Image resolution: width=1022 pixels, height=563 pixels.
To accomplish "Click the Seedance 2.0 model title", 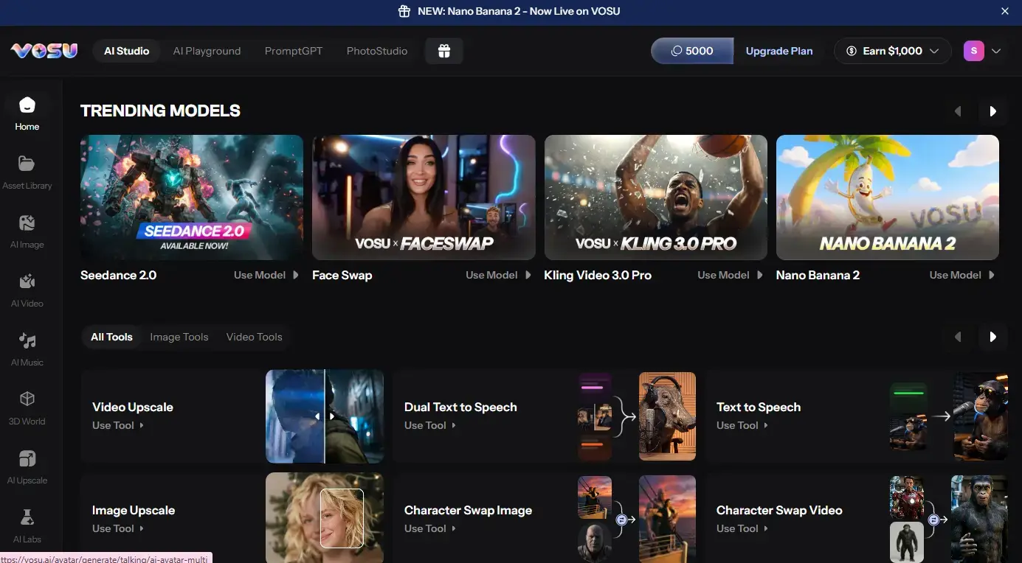I will click(x=119, y=275).
